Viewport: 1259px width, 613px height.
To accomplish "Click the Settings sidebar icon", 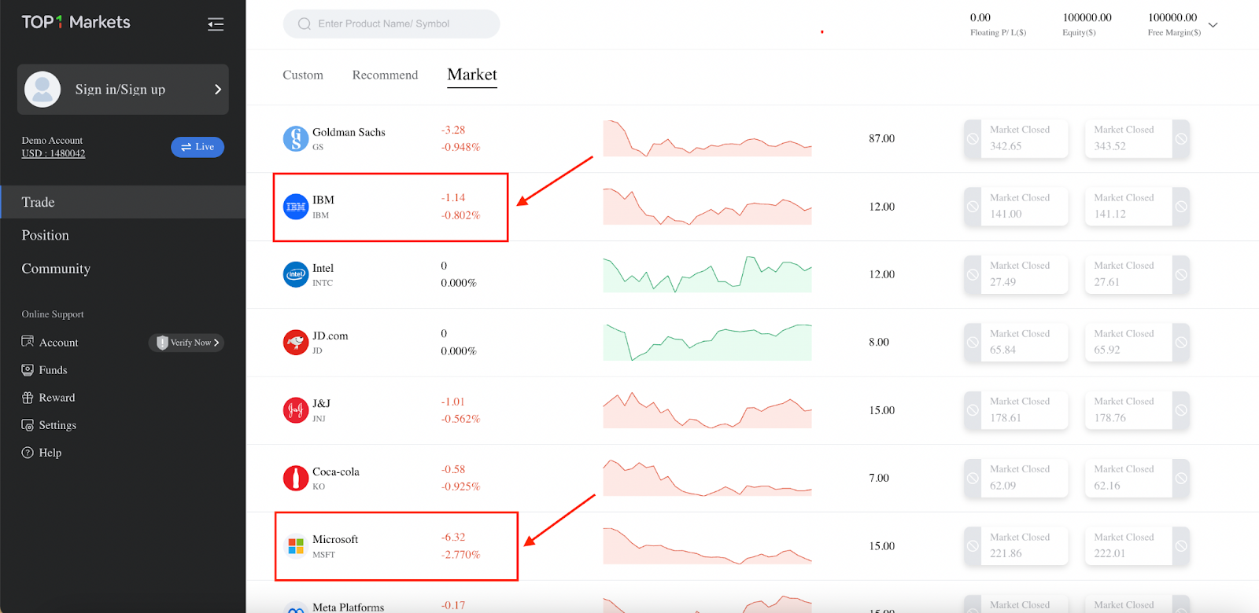I will click(x=28, y=425).
